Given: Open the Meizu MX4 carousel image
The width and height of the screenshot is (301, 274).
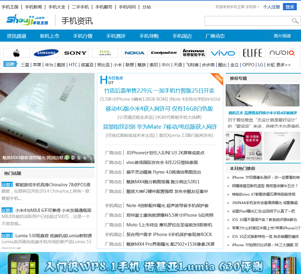Looking at the screenshot, I should point(47,118).
